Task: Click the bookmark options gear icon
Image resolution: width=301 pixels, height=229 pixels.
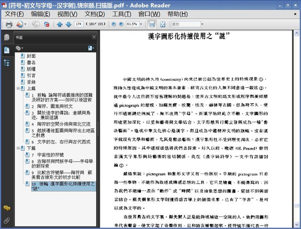Action: pyautogui.click(x=18, y=48)
